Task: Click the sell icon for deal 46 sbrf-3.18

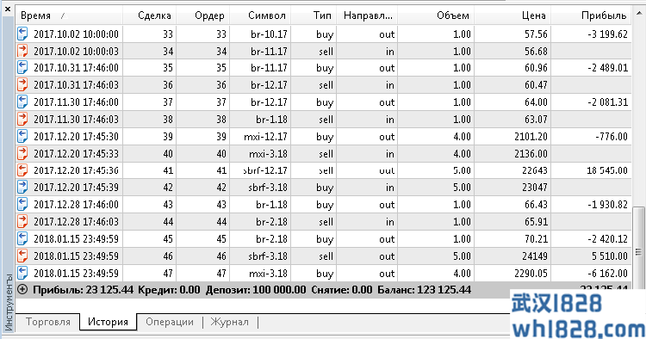Action: click(x=22, y=256)
